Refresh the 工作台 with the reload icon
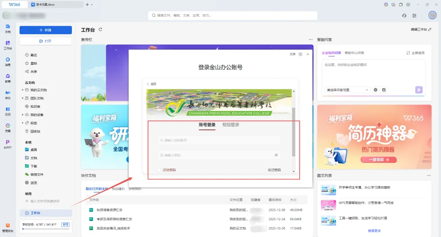The image size is (441, 237). pos(100,29)
